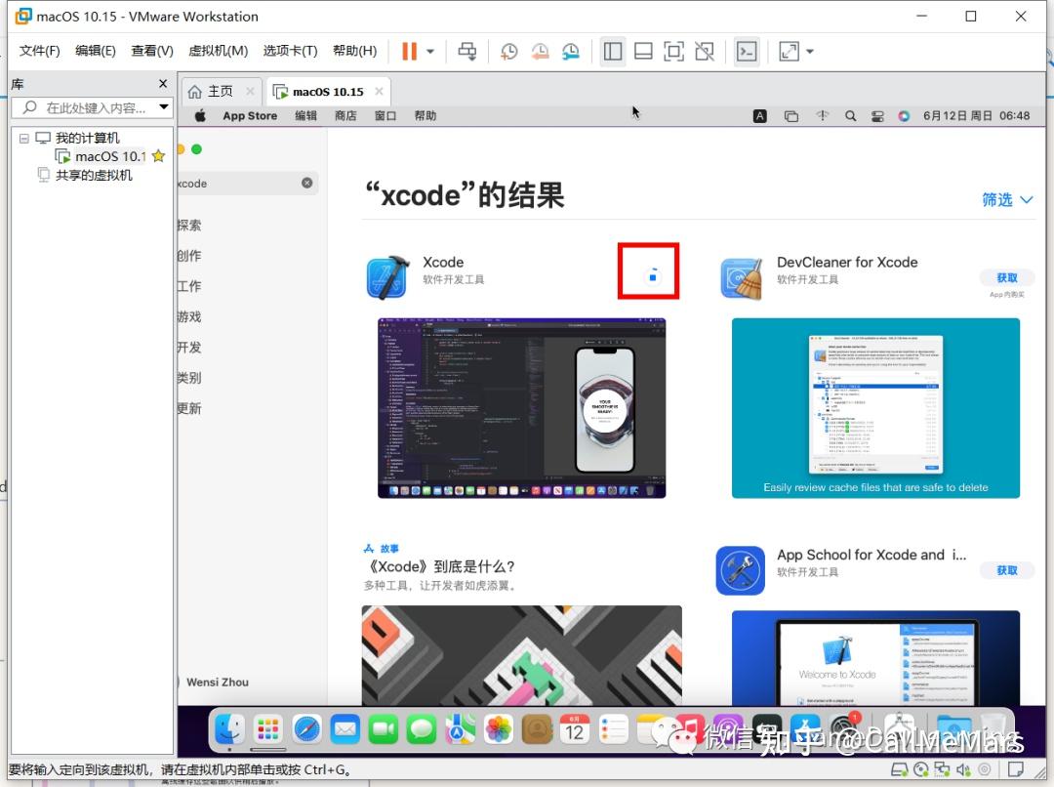Open Mail from the Dock

coord(345,729)
